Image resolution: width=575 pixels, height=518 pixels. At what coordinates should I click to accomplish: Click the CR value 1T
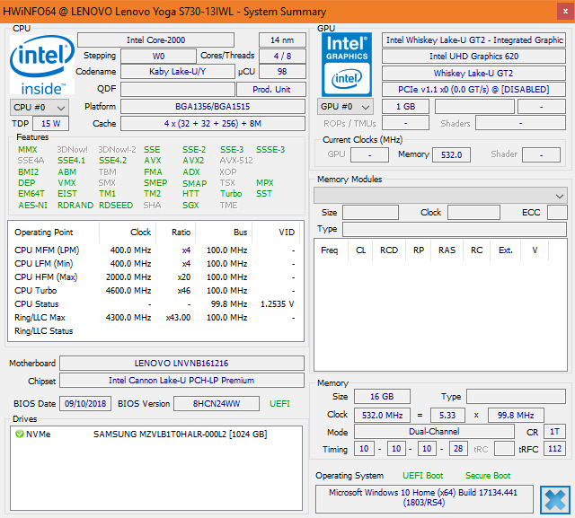tap(554, 432)
